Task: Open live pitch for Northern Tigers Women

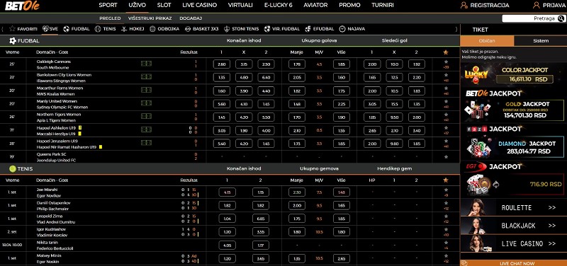Action: 146,117
